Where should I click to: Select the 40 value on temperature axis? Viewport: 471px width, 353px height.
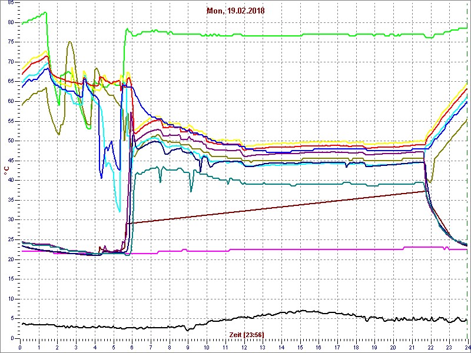(10, 180)
